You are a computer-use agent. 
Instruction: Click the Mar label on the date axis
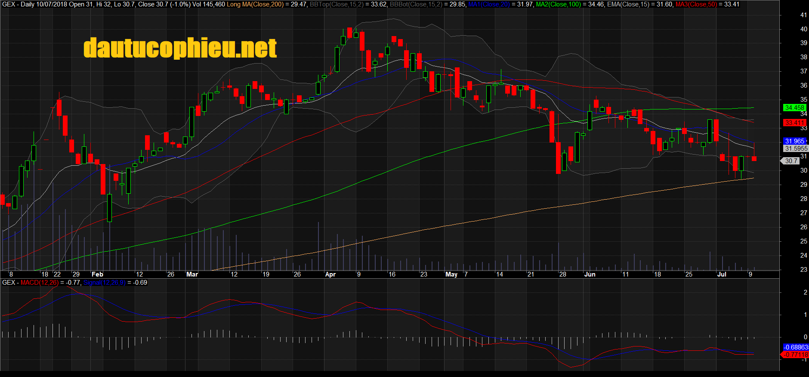[x=192, y=274]
